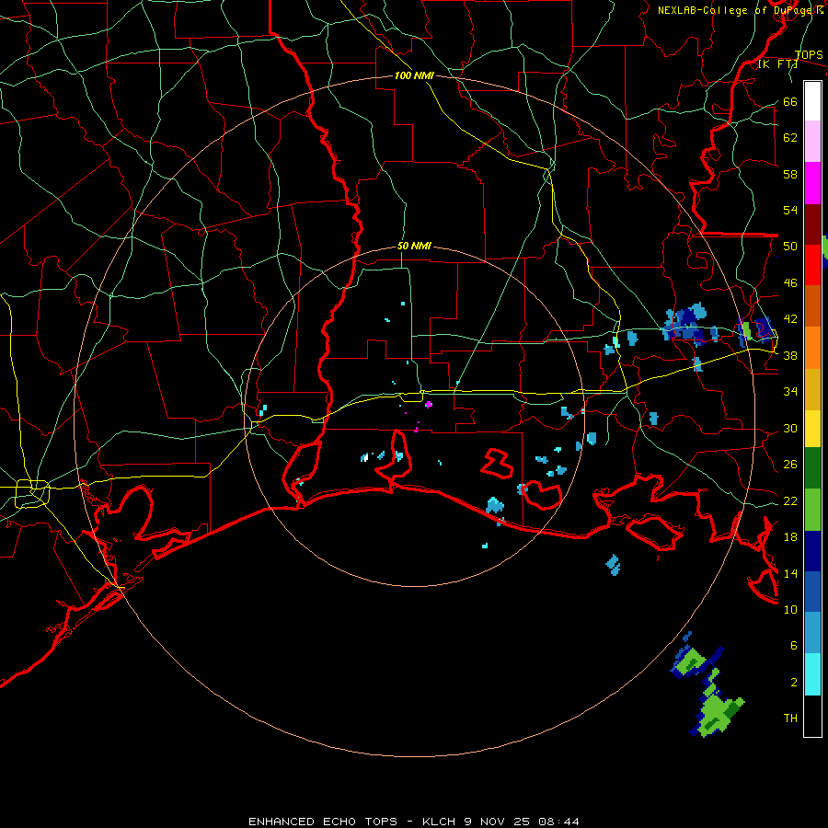Click the light orange legend swatch
This screenshot has width=828, height=828.
coord(812,348)
